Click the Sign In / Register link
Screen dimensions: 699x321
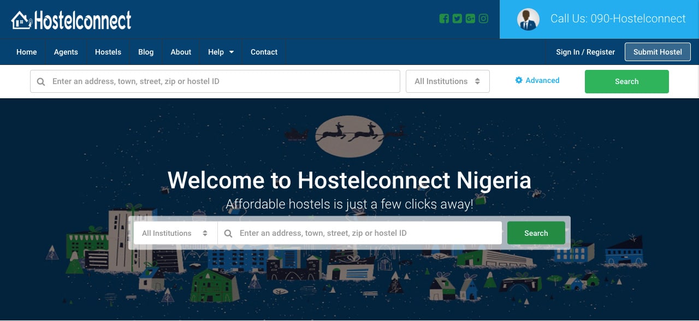click(x=585, y=52)
